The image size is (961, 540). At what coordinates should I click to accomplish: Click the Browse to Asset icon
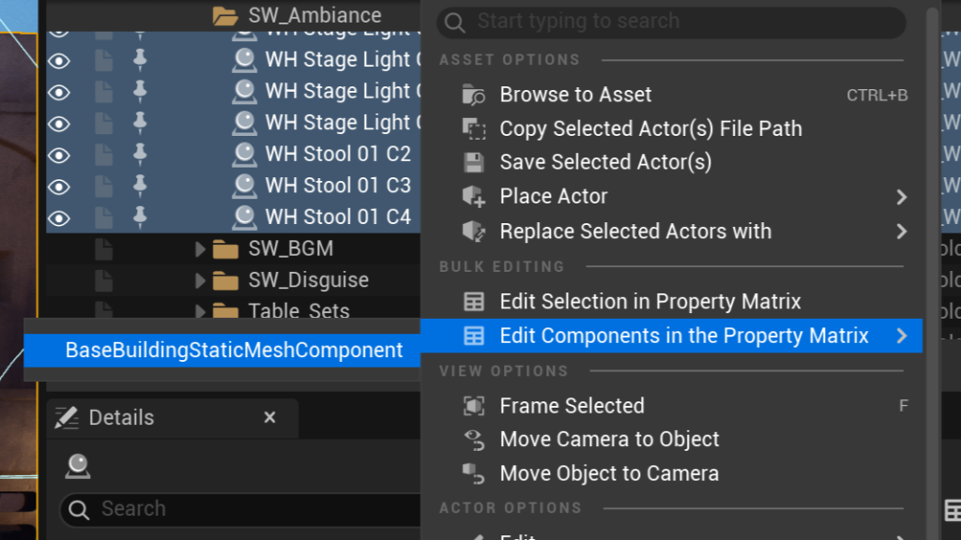click(475, 95)
